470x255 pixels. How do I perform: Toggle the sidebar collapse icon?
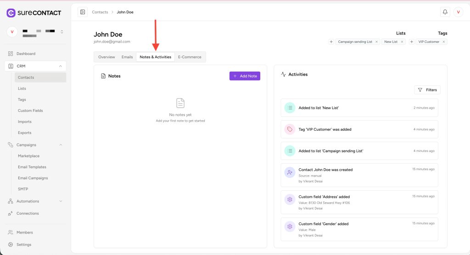click(83, 12)
